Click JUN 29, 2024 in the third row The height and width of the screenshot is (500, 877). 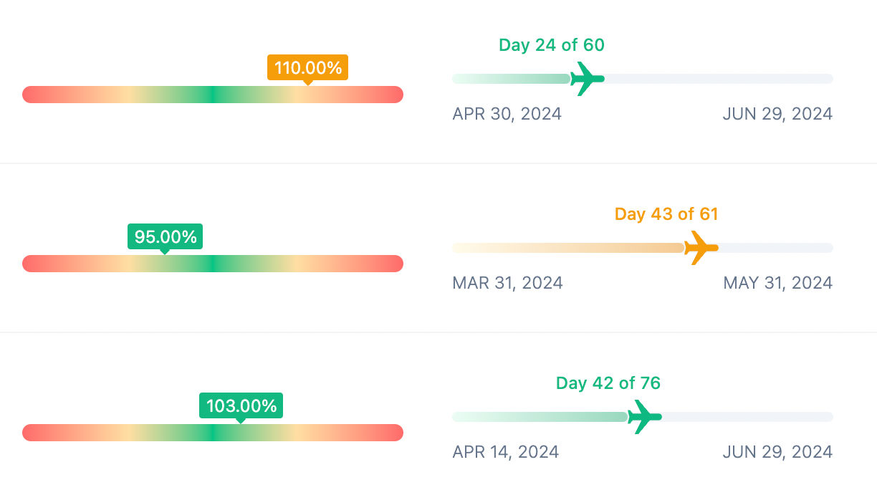coord(777,452)
